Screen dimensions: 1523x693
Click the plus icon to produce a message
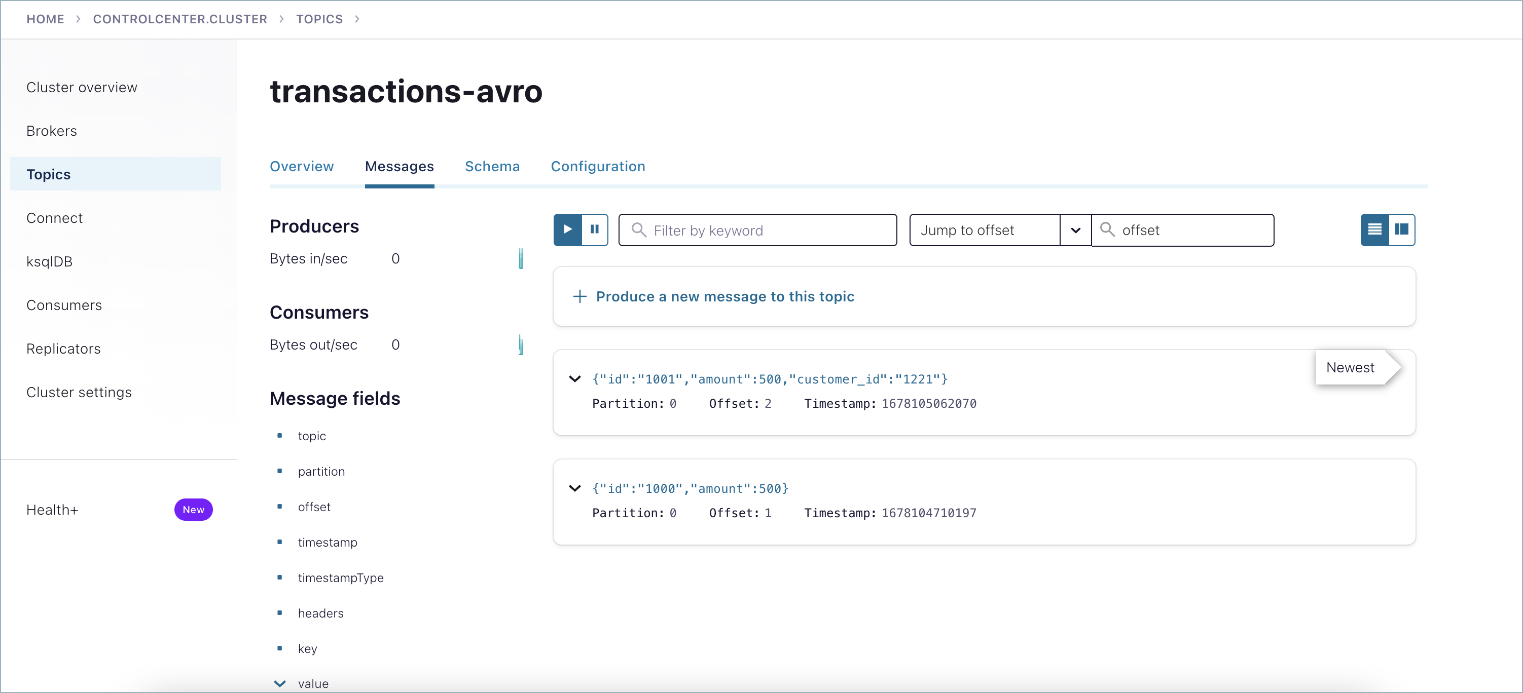coord(579,296)
